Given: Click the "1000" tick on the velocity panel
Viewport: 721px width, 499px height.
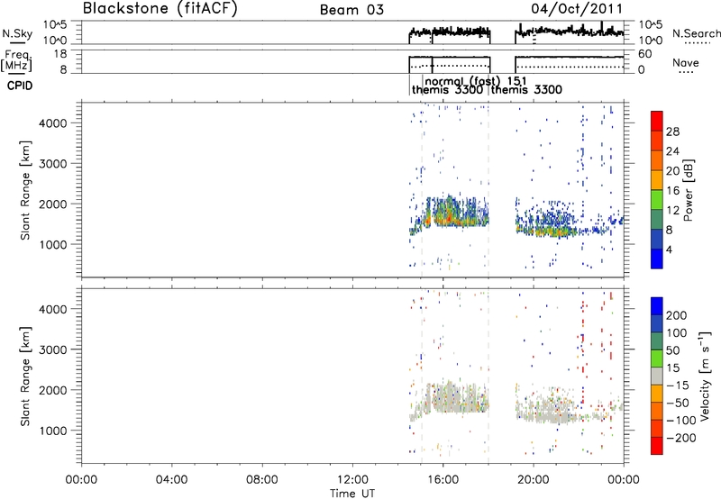Looking at the screenshot, I should (53, 431).
